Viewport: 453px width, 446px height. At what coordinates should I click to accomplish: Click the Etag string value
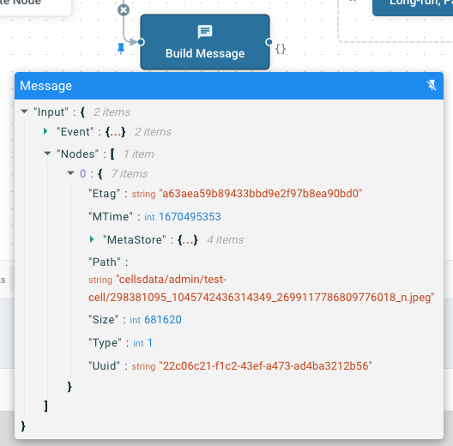[261, 194]
